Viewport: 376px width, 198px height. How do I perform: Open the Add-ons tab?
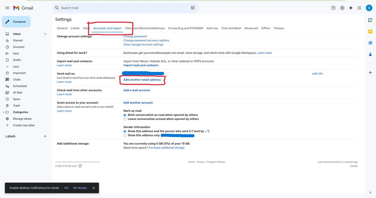coord(212,28)
